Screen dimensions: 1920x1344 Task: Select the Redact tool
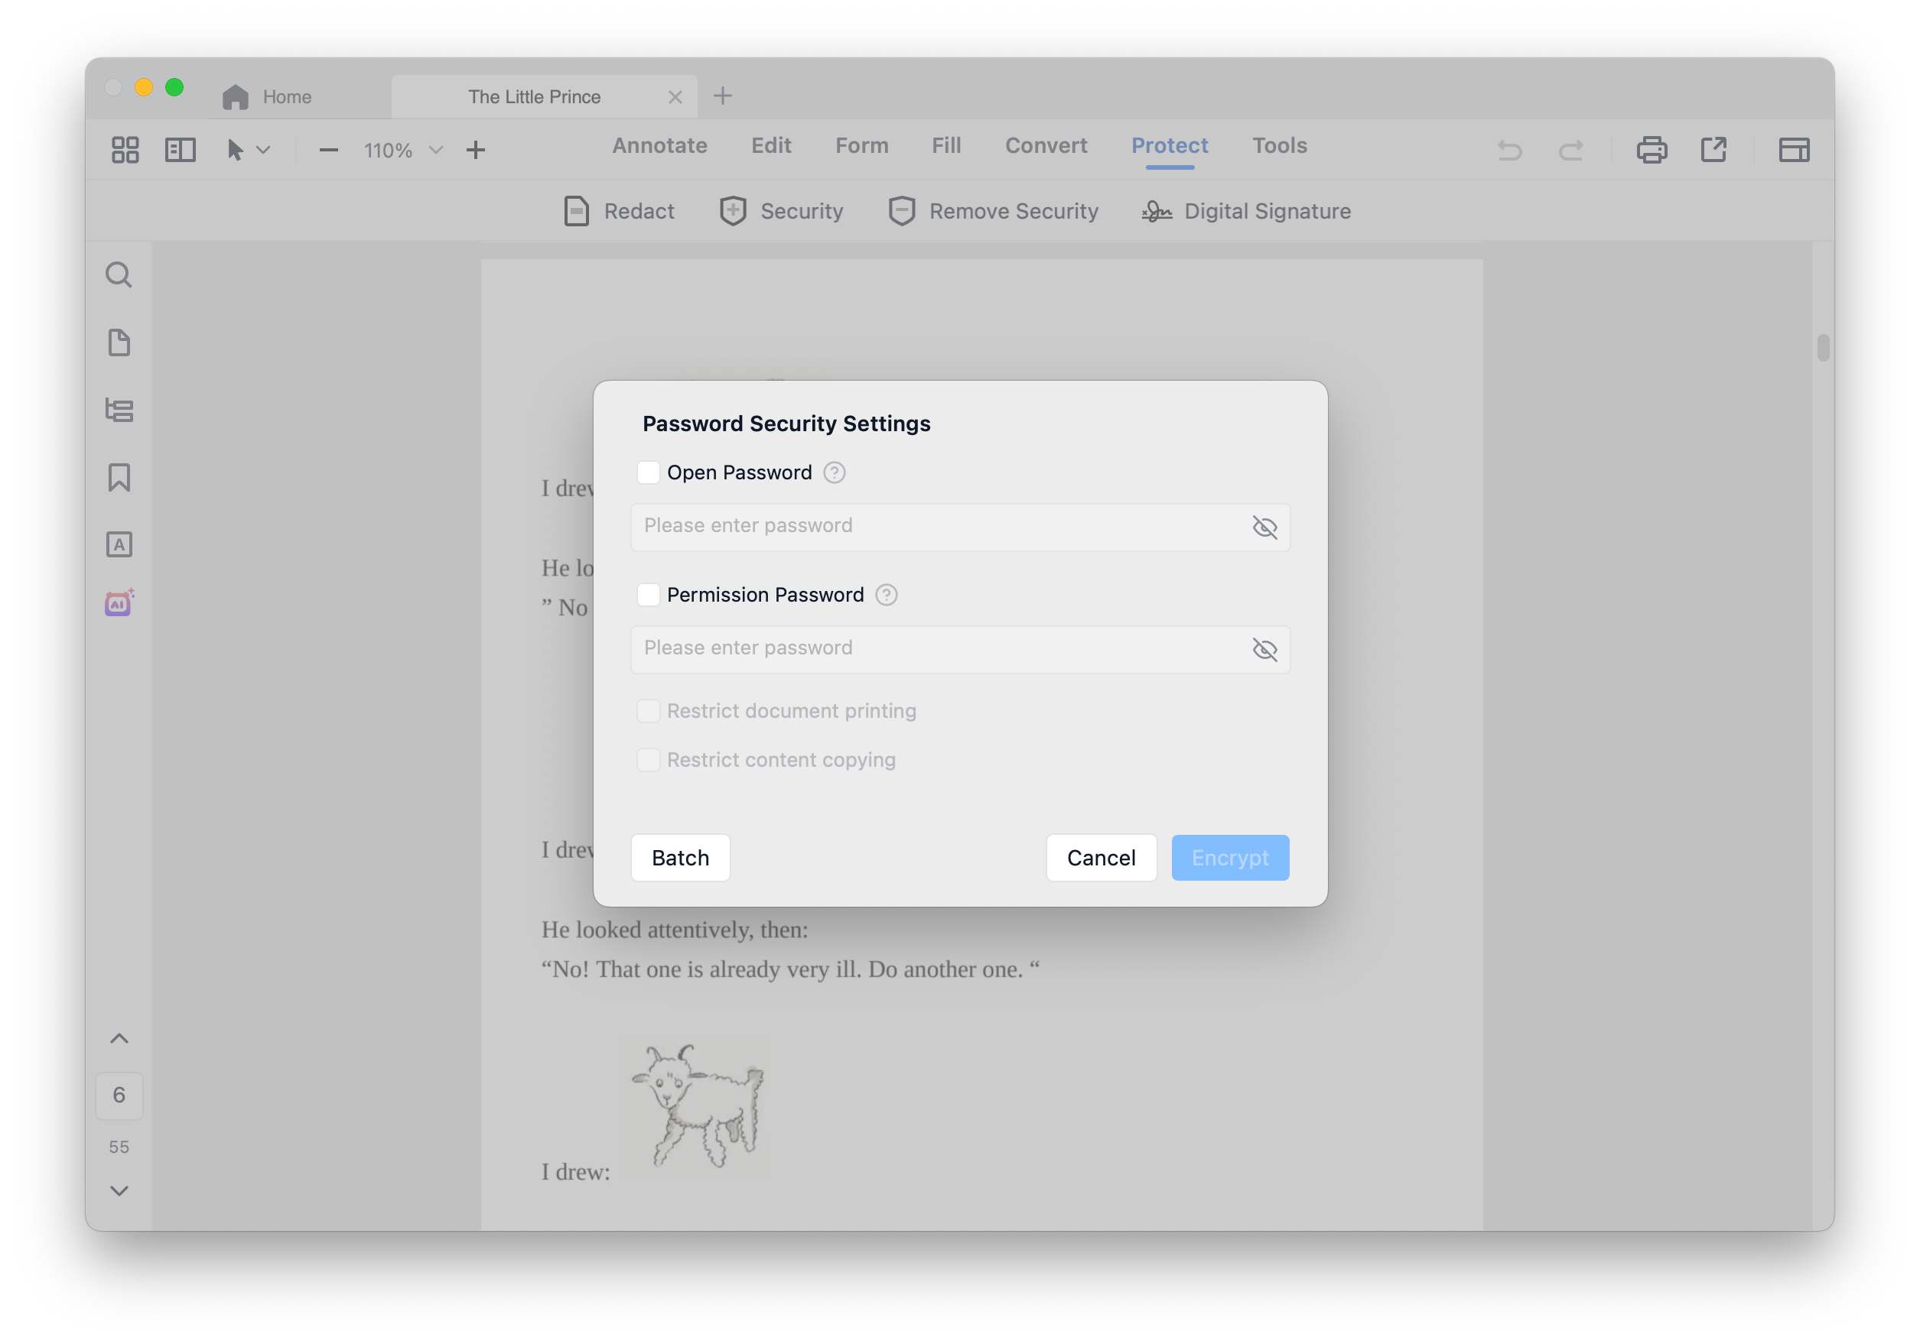pyautogui.click(x=619, y=212)
